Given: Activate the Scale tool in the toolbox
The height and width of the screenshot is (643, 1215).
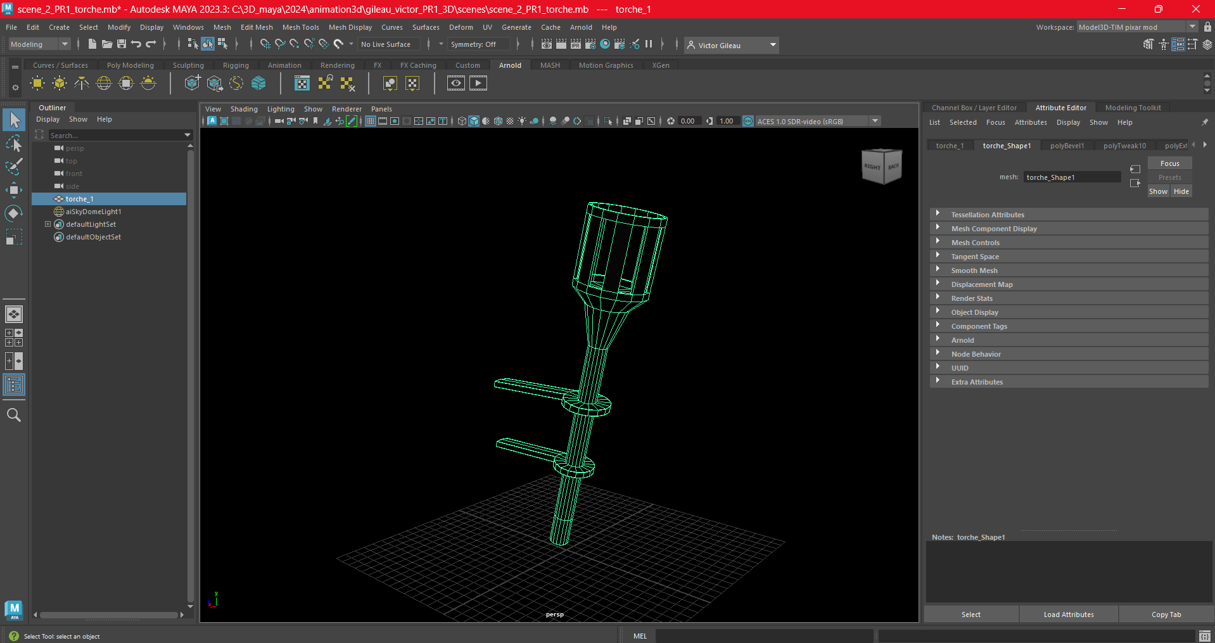Looking at the screenshot, I should pyautogui.click(x=14, y=237).
